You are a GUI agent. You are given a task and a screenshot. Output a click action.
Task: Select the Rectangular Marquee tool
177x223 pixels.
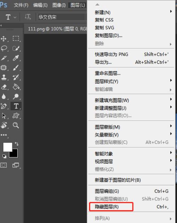tap(16, 39)
